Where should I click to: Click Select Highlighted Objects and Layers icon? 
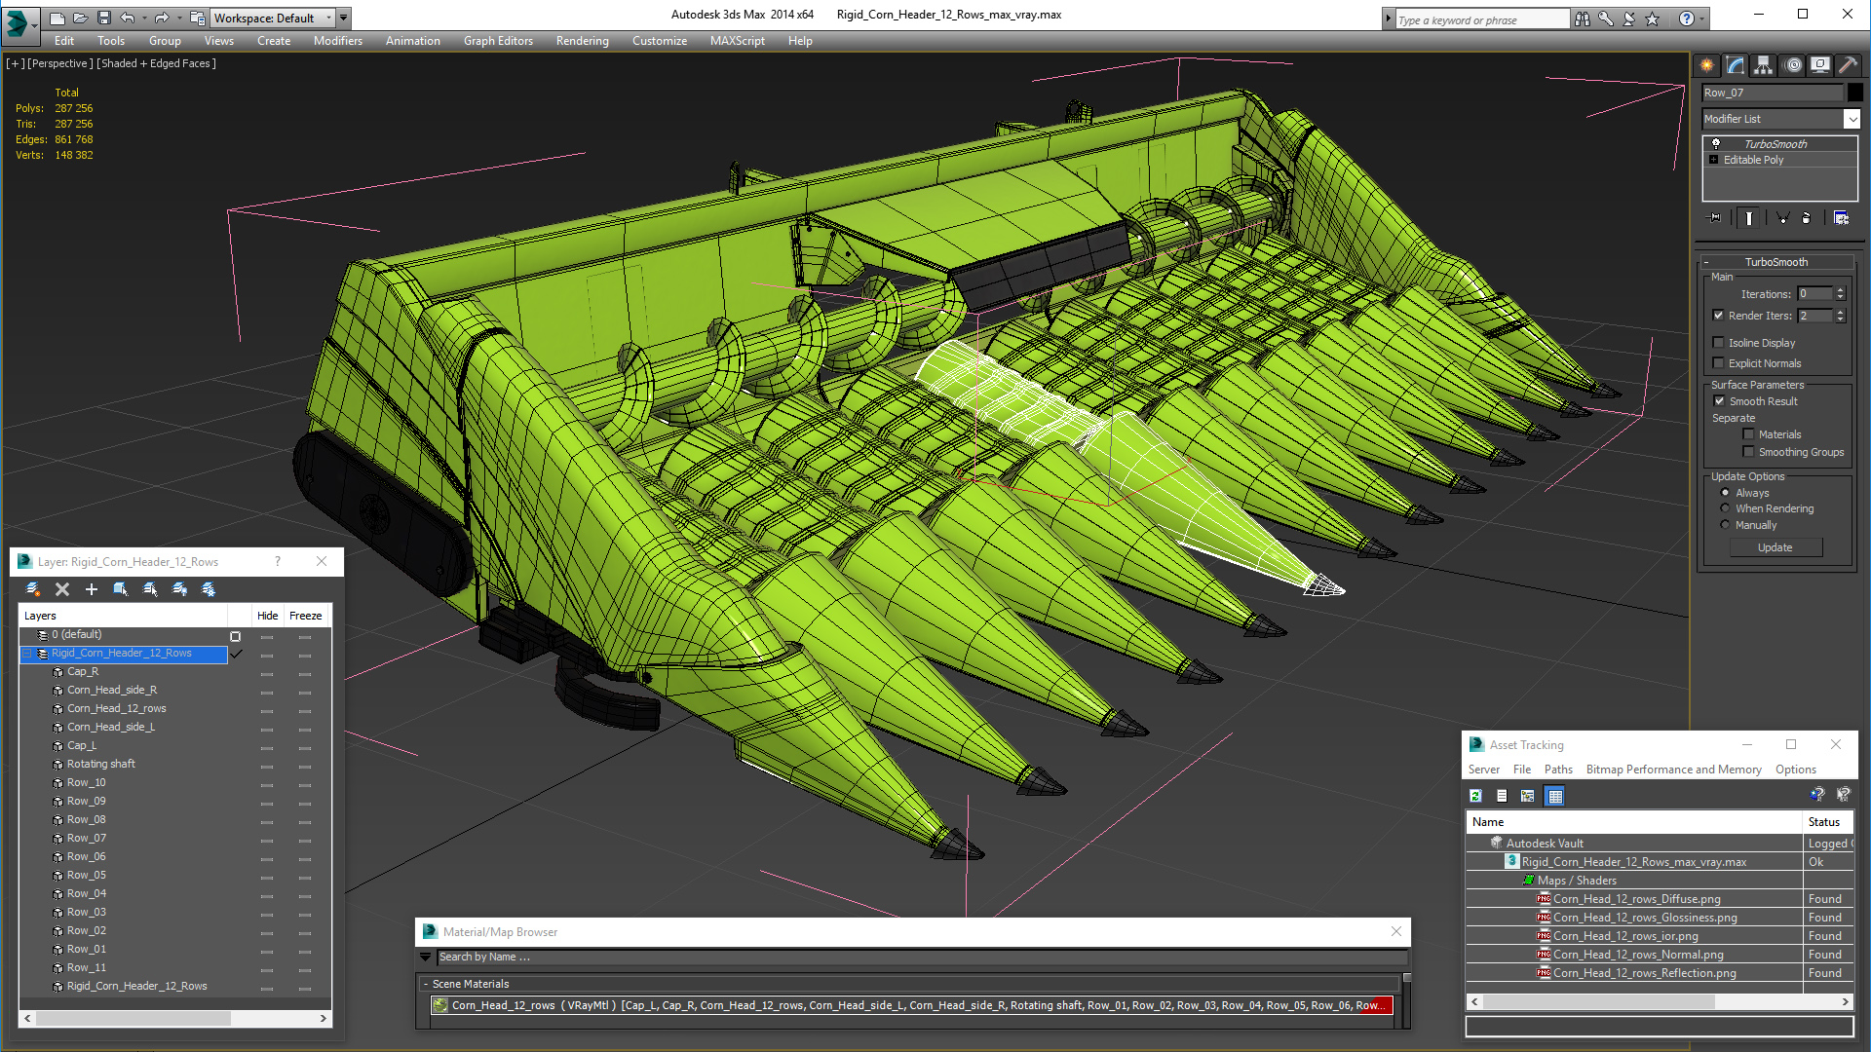pos(121,589)
